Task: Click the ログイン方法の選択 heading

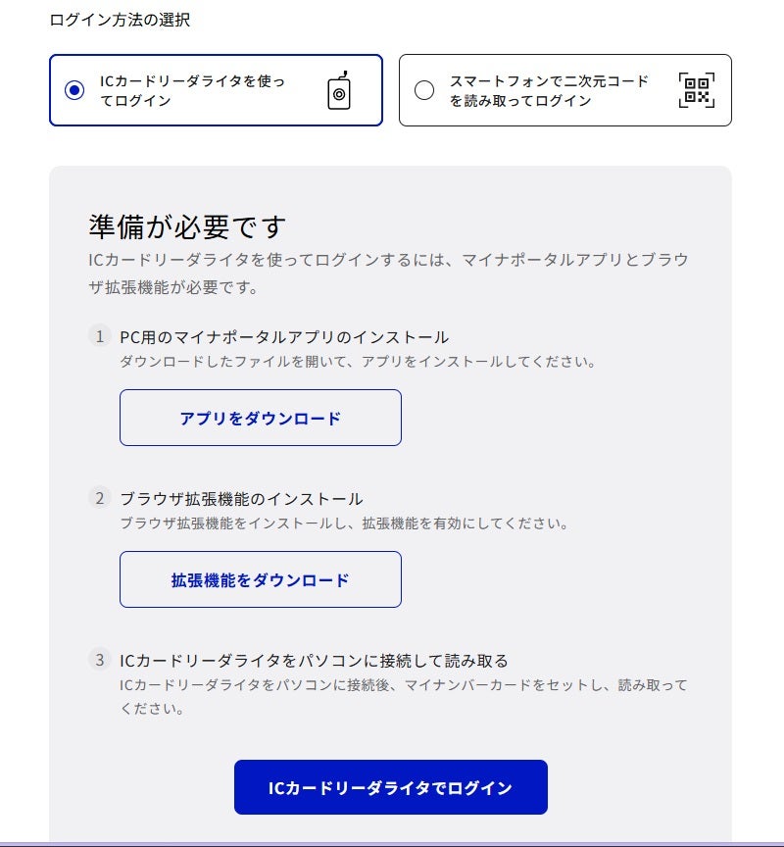Action: pyautogui.click(x=120, y=20)
